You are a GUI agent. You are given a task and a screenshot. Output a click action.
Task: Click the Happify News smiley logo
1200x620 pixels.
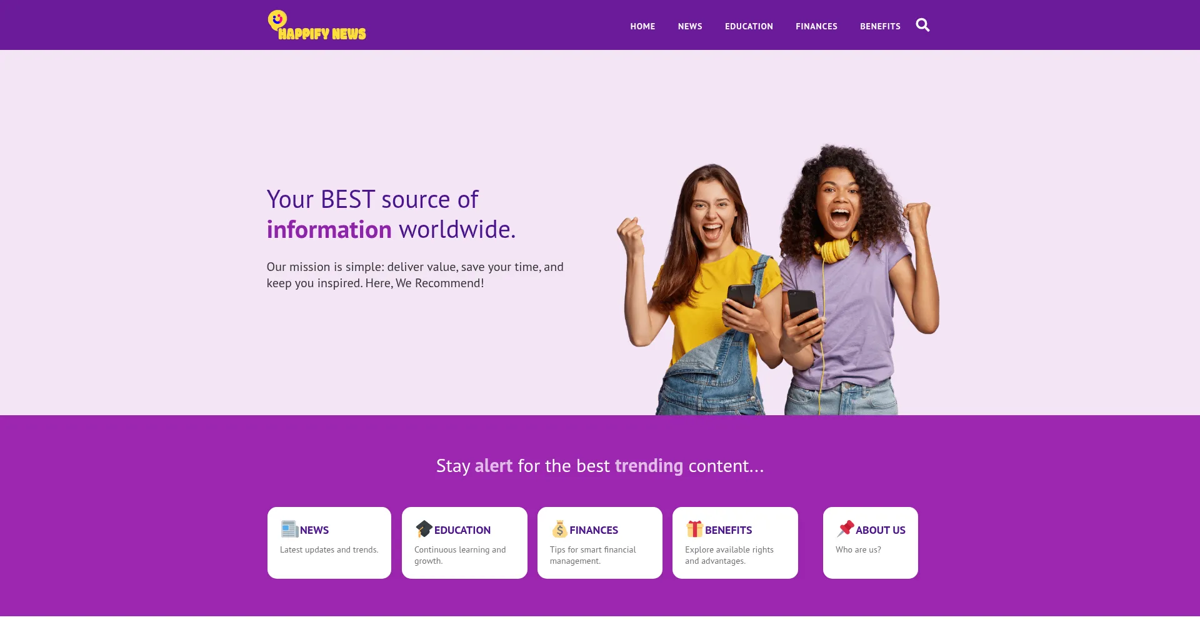(317, 26)
